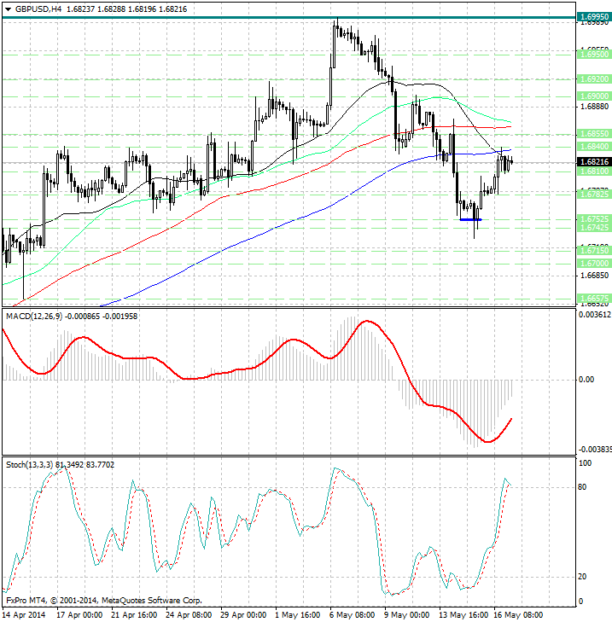Click the current price label 1.68216
Viewport: 612px width, 622px height.
(594, 162)
